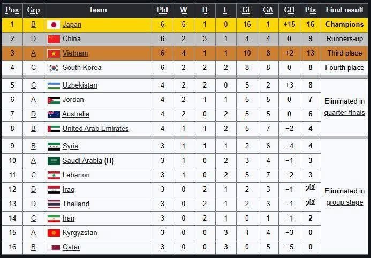Open the Jordan team link

pos(73,100)
